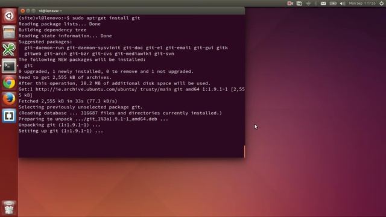This screenshot has height=217, width=386.
Task: Click the 'gitweb' package name
Action: [33, 54]
